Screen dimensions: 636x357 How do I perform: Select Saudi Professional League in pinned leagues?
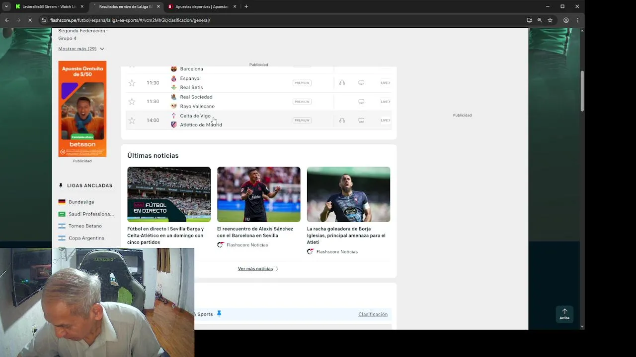[91, 214]
